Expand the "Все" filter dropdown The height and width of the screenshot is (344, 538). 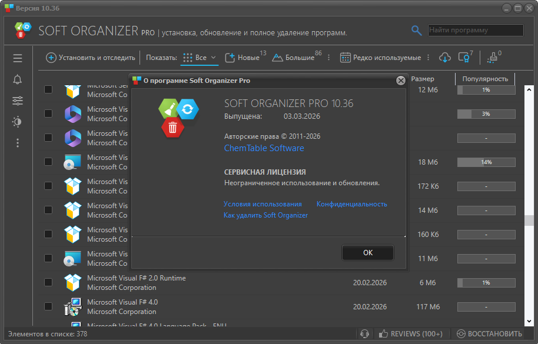[x=201, y=58]
